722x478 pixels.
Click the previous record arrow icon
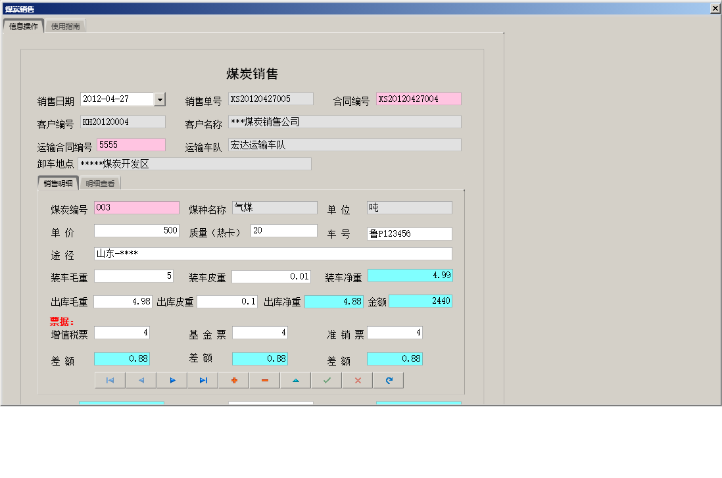pyautogui.click(x=141, y=380)
